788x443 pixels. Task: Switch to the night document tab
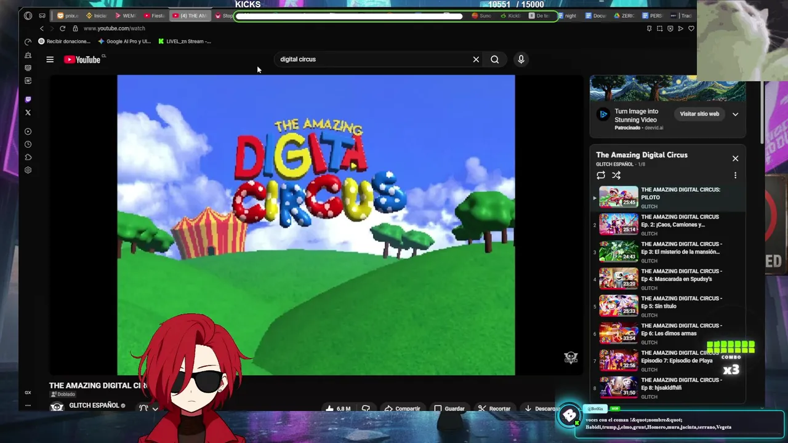pyautogui.click(x=567, y=15)
